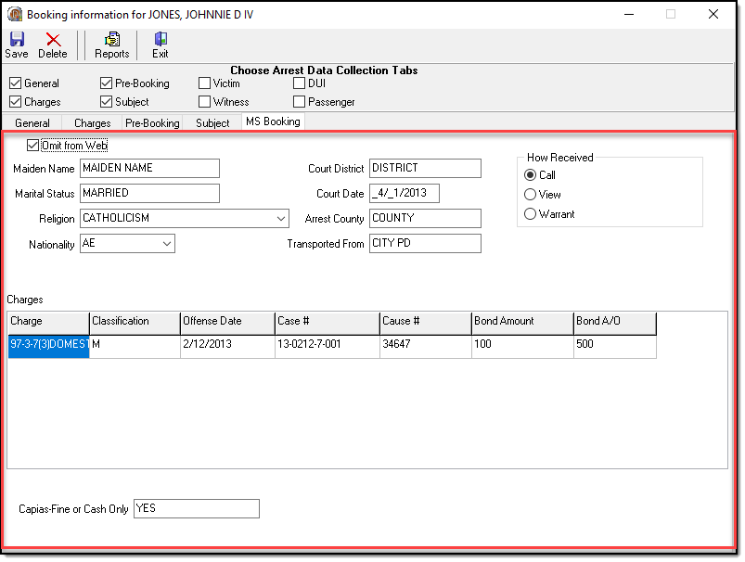The image size is (745, 562).
Task: Open the Nationality dropdown list
Action: point(166,244)
